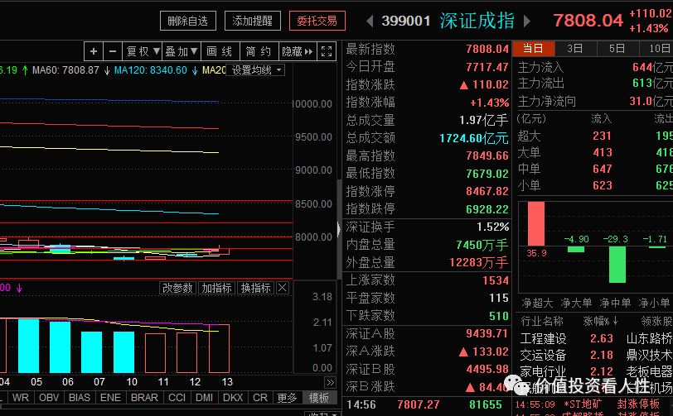Open 叠加 dropdown
Screen dimensions: 673x416
click(x=182, y=52)
